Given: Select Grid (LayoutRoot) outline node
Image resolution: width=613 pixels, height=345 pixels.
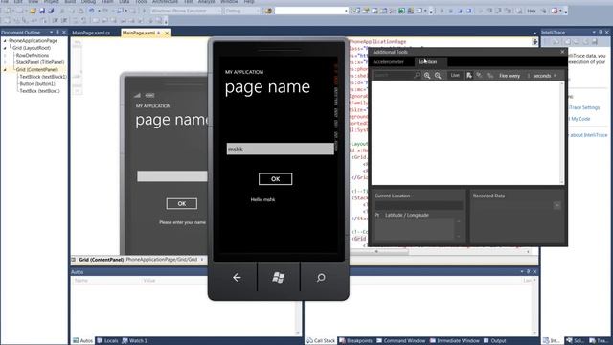Looking at the screenshot, I should click(x=32, y=48).
